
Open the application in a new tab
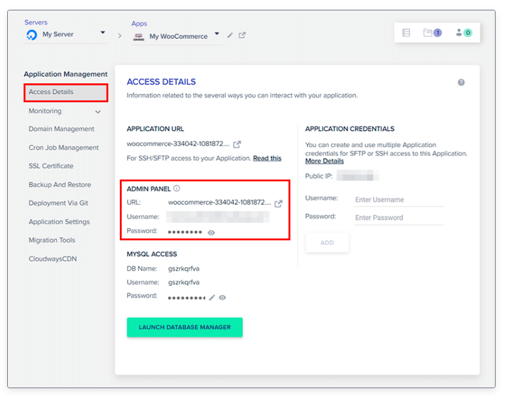click(242, 35)
